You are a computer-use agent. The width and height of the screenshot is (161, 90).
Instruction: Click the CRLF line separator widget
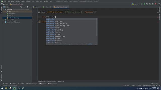click(129, 86)
